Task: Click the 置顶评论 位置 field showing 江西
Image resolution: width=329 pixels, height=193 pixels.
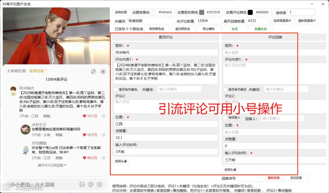Action: (166, 124)
